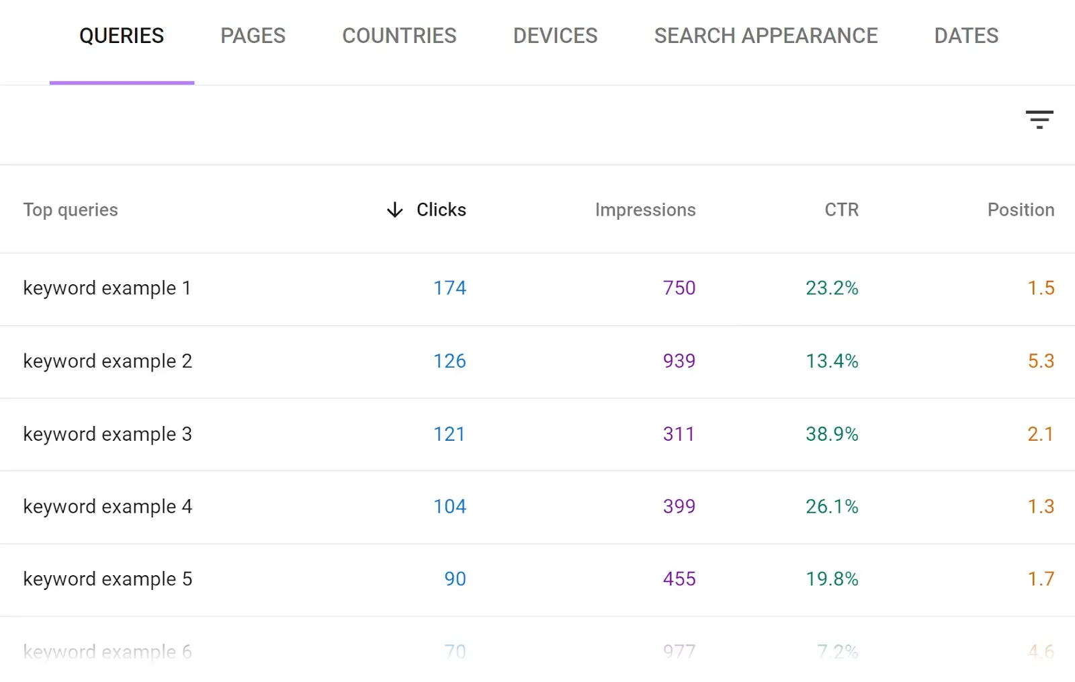
Task: Click the position value 1.3
Action: 1040,507
